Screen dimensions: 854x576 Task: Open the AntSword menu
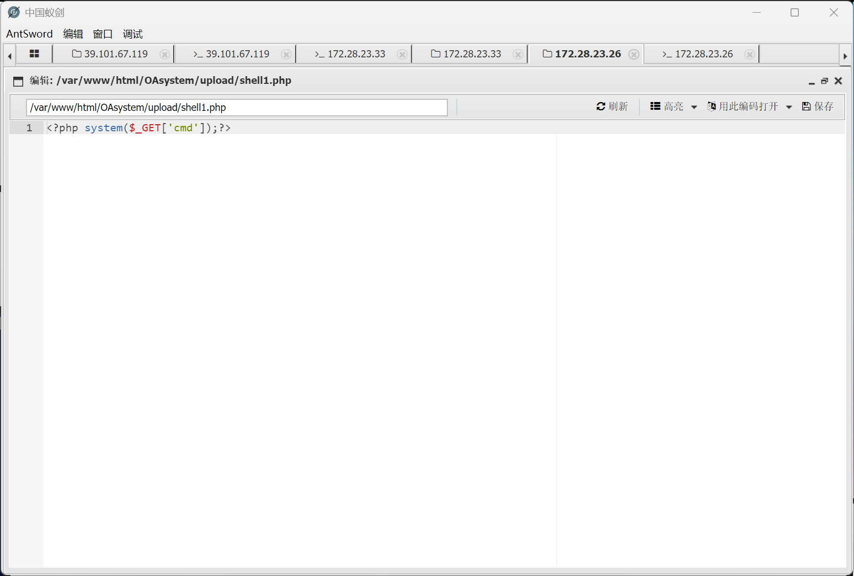click(29, 34)
